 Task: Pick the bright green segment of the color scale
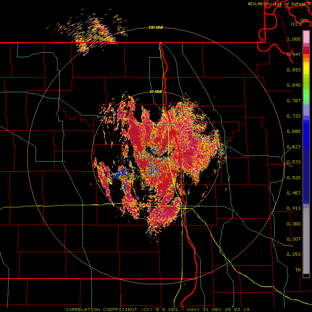(306, 95)
